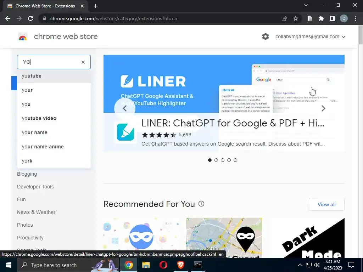
Task: Open a new browser tab
Action: tap(96, 6)
